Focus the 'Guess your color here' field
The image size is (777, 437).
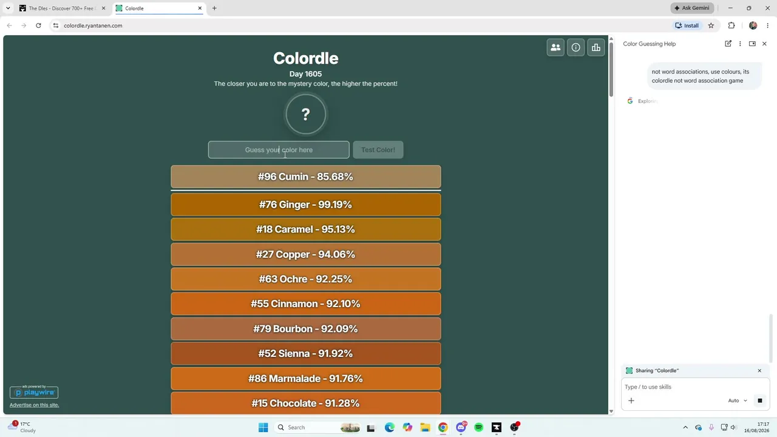pyautogui.click(x=279, y=150)
